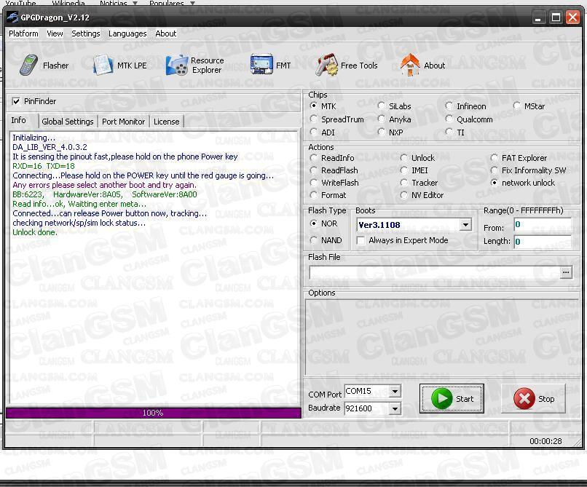
Task: Open the View menu
Action: tap(55, 33)
